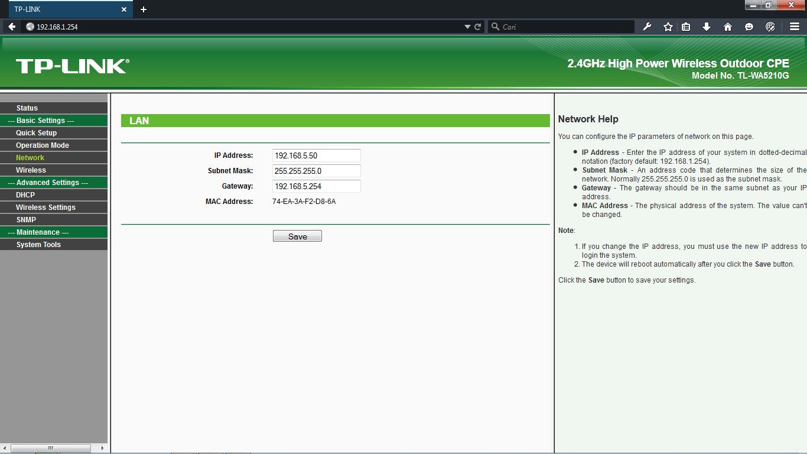This screenshot has width=807, height=454.
Task: Click the Basic Settings section header
Action: (x=54, y=121)
